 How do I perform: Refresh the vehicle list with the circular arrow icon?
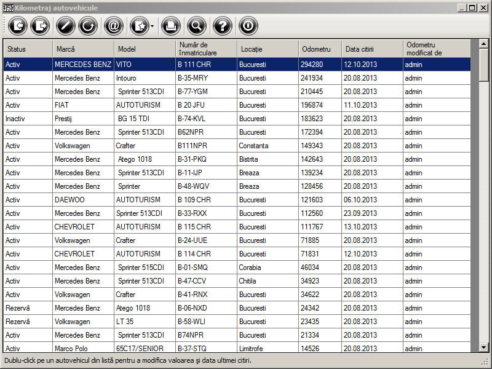(x=88, y=26)
